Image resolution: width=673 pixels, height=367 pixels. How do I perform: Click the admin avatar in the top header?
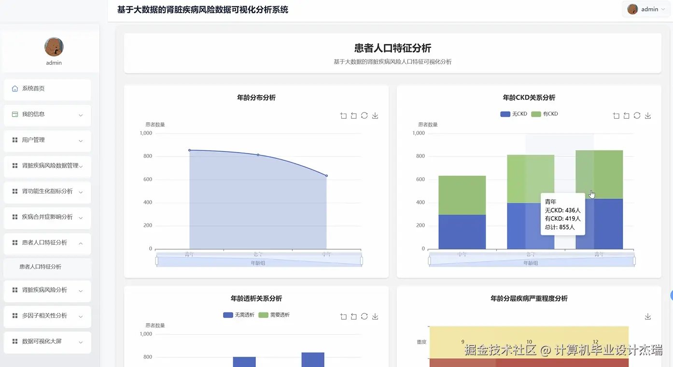click(x=632, y=9)
